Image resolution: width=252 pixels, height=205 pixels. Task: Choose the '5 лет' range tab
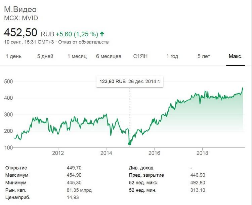204,56
